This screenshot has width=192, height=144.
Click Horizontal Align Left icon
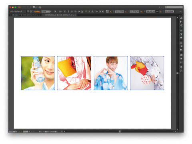tap(65, 12)
